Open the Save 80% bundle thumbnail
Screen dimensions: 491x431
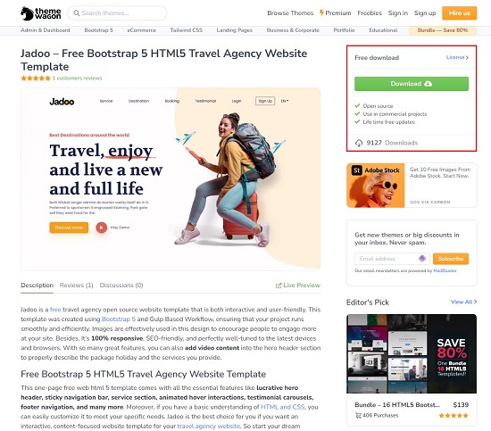(x=412, y=353)
